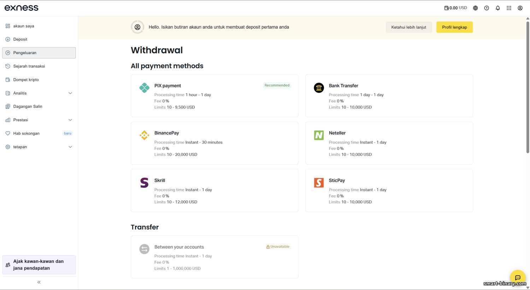Expand the tetapan submenu chevron
The width and height of the screenshot is (530, 290).
pyautogui.click(x=70, y=147)
